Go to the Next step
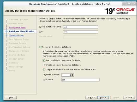 [103, 98]
